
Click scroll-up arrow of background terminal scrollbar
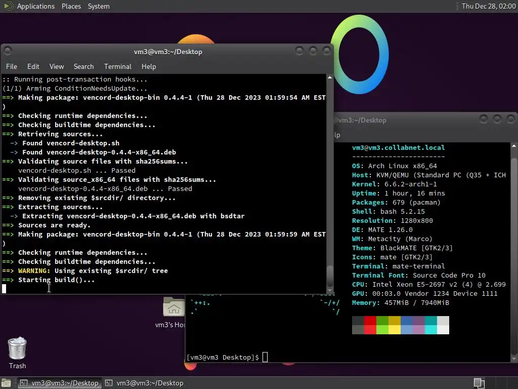point(514,145)
